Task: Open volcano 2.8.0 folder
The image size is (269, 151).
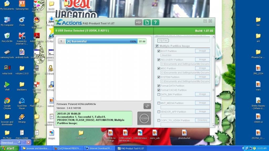Action: pos(22,70)
